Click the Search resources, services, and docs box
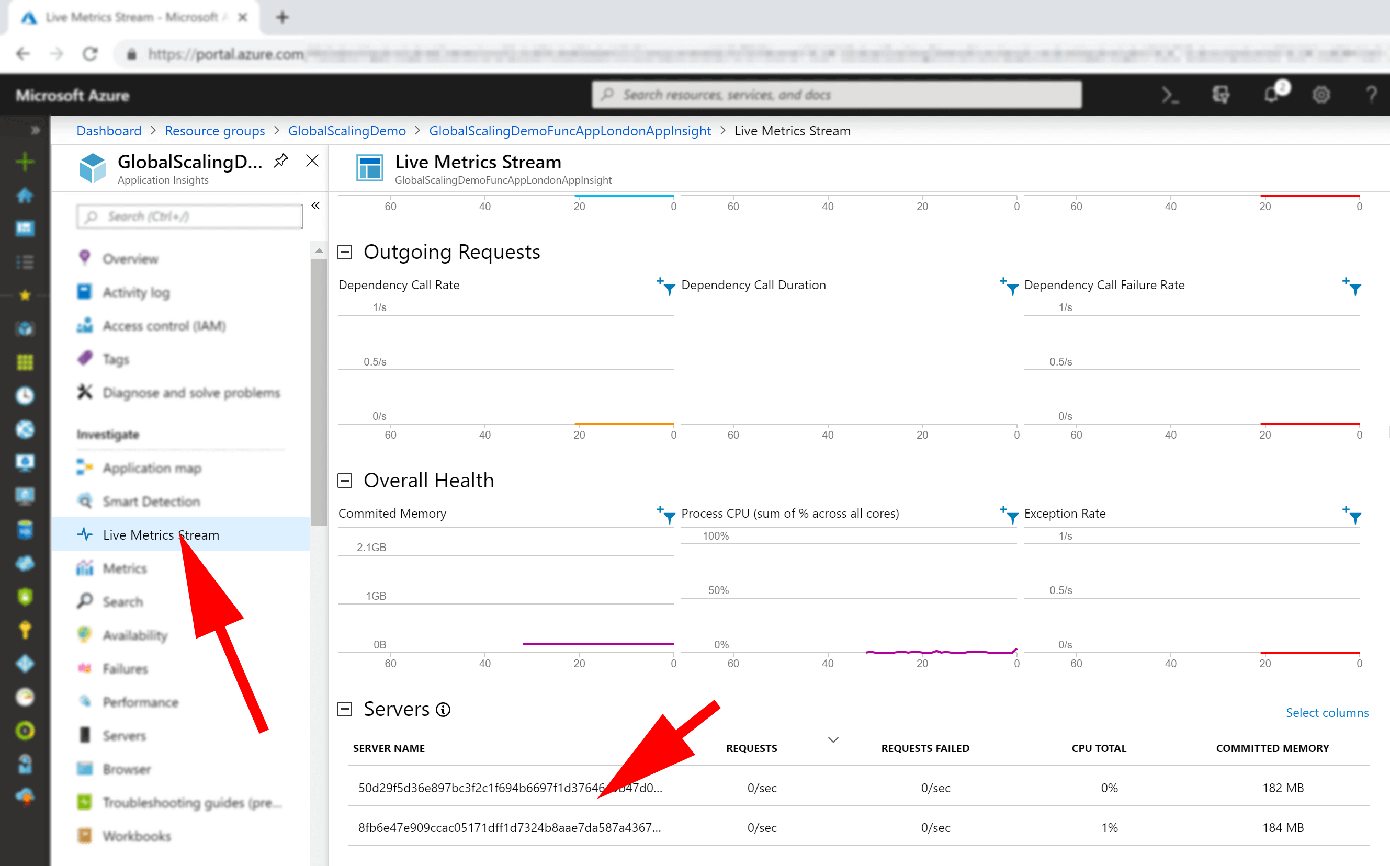1390x866 pixels. tap(837, 95)
